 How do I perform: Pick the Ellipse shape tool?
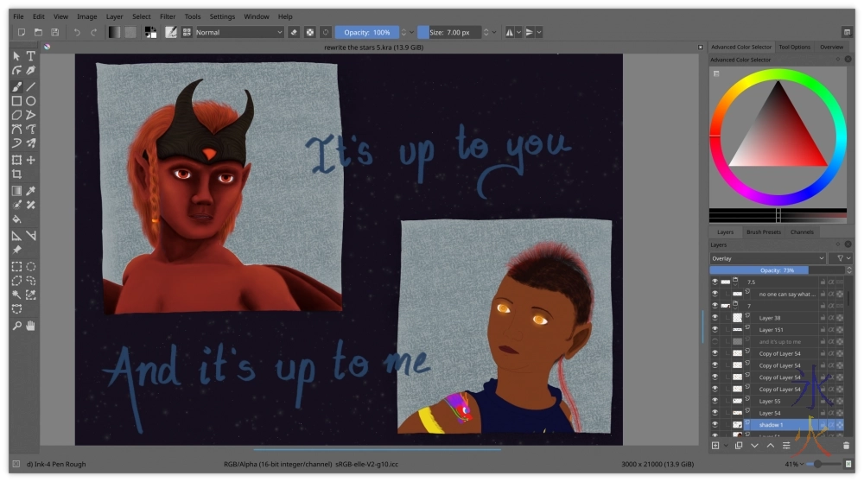coord(31,101)
